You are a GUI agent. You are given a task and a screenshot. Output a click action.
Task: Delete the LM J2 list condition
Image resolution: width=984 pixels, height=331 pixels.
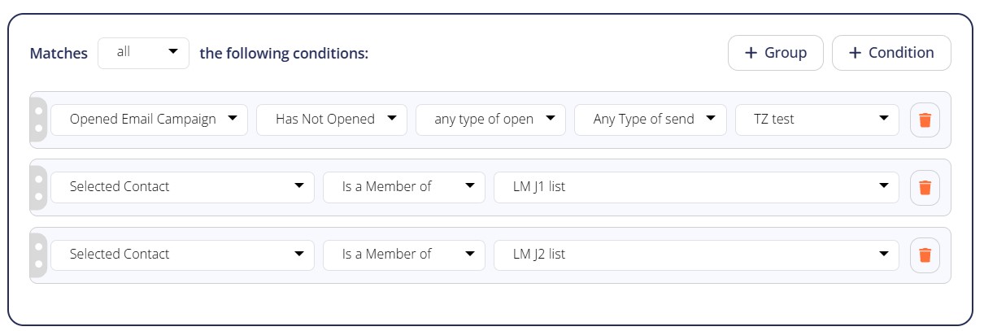(925, 255)
